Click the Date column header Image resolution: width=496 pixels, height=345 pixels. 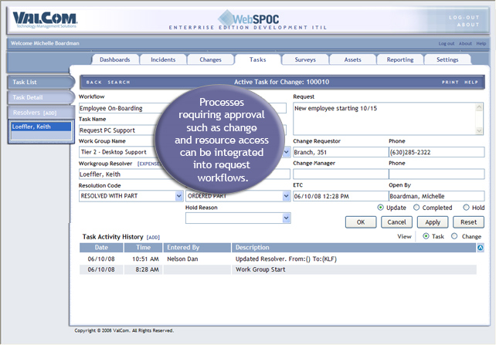tap(101, 248)
